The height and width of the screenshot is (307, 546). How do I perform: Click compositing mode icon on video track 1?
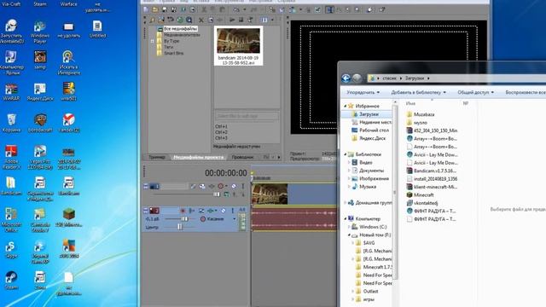227,194
